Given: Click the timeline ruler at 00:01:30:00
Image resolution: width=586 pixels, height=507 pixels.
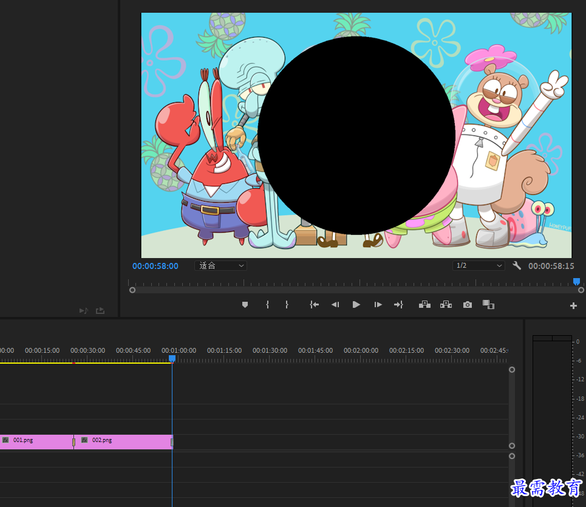Looking at the screenshot, I should (x=270, y=350).
